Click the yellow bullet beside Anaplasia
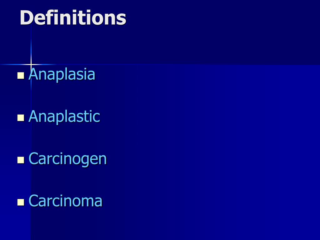 21,76
